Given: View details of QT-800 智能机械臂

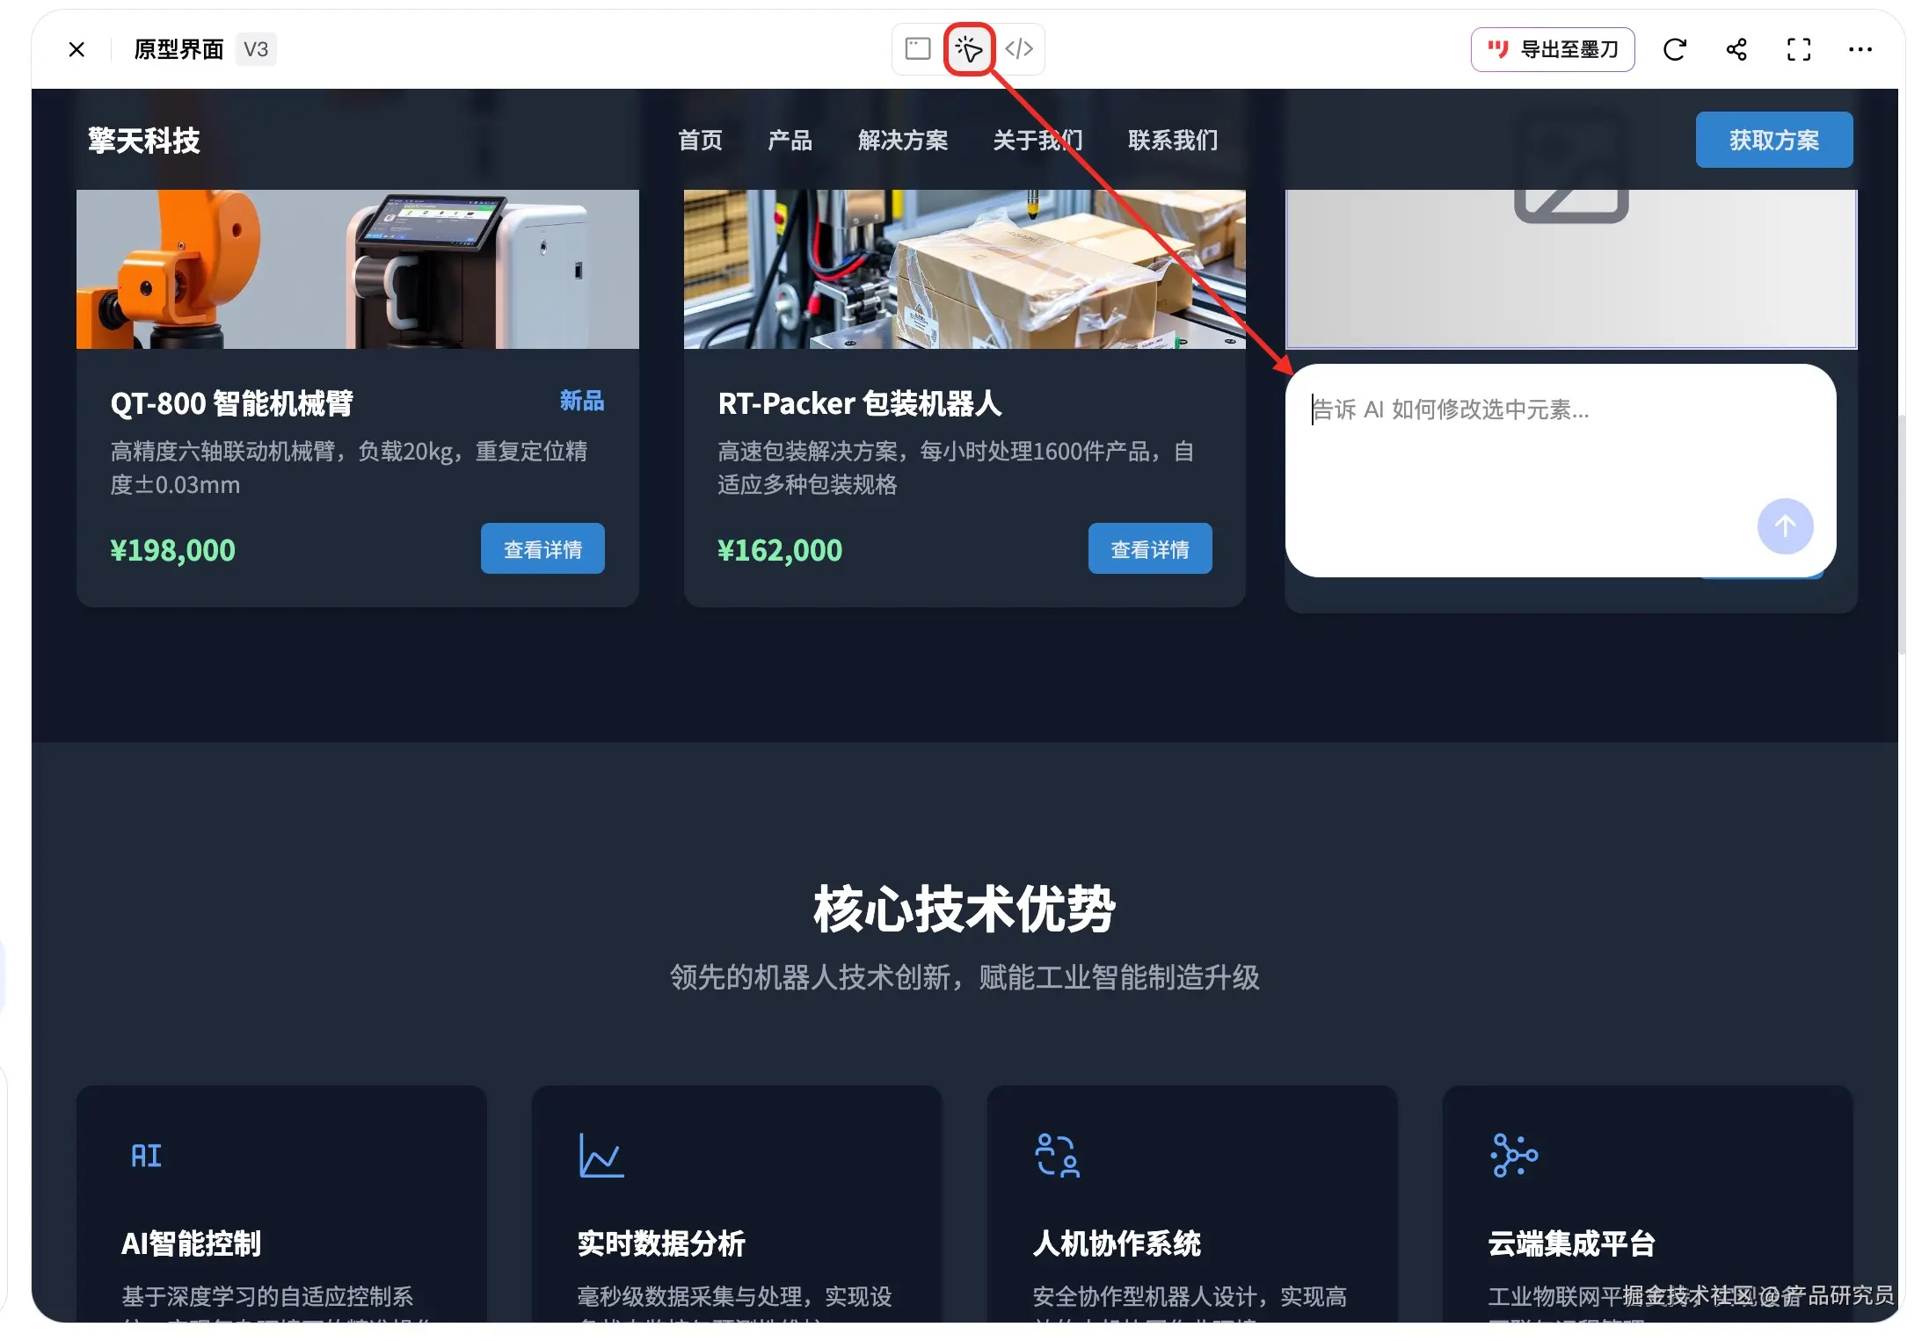Looking at the screenshot, I should click(x=542, y=549).
